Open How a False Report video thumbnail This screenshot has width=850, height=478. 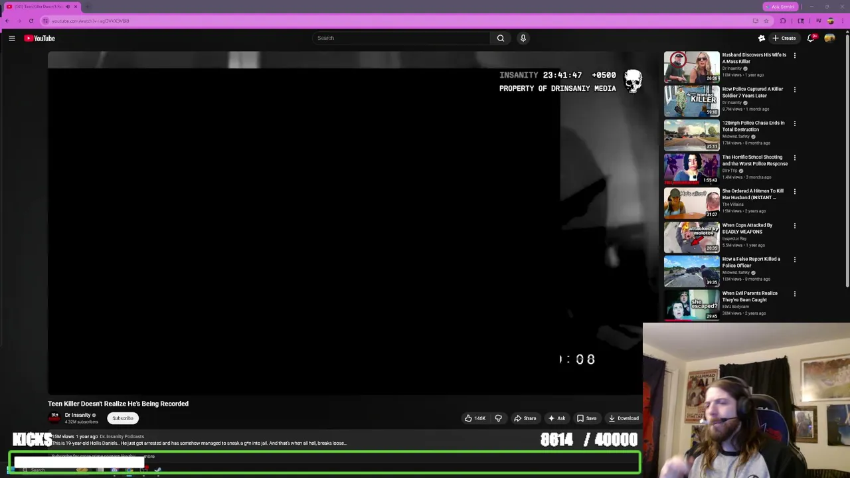[691, 271]
